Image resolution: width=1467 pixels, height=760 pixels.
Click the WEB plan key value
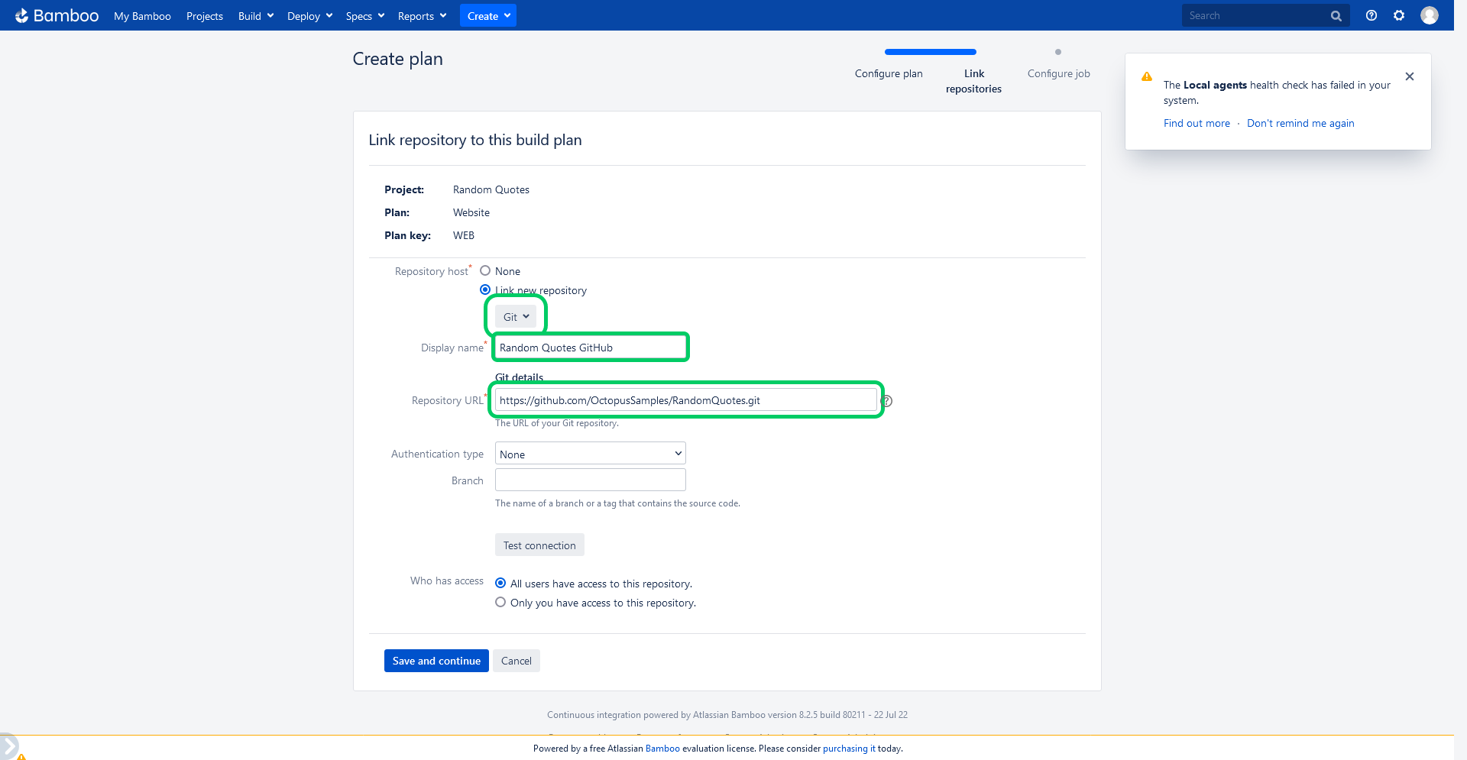pos(464,235)
